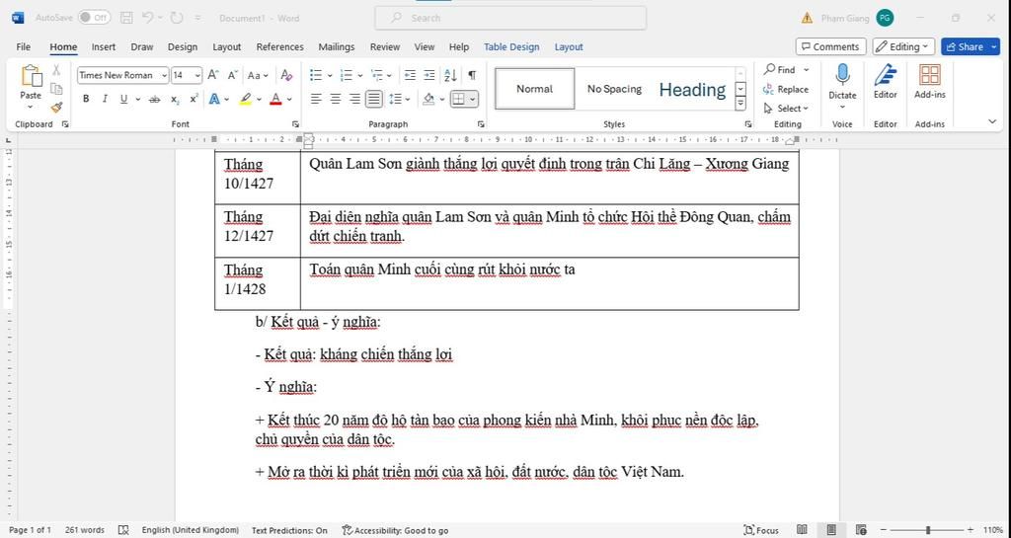Switch to Read Mode view

pyautogui.click(x=802, y=530)
